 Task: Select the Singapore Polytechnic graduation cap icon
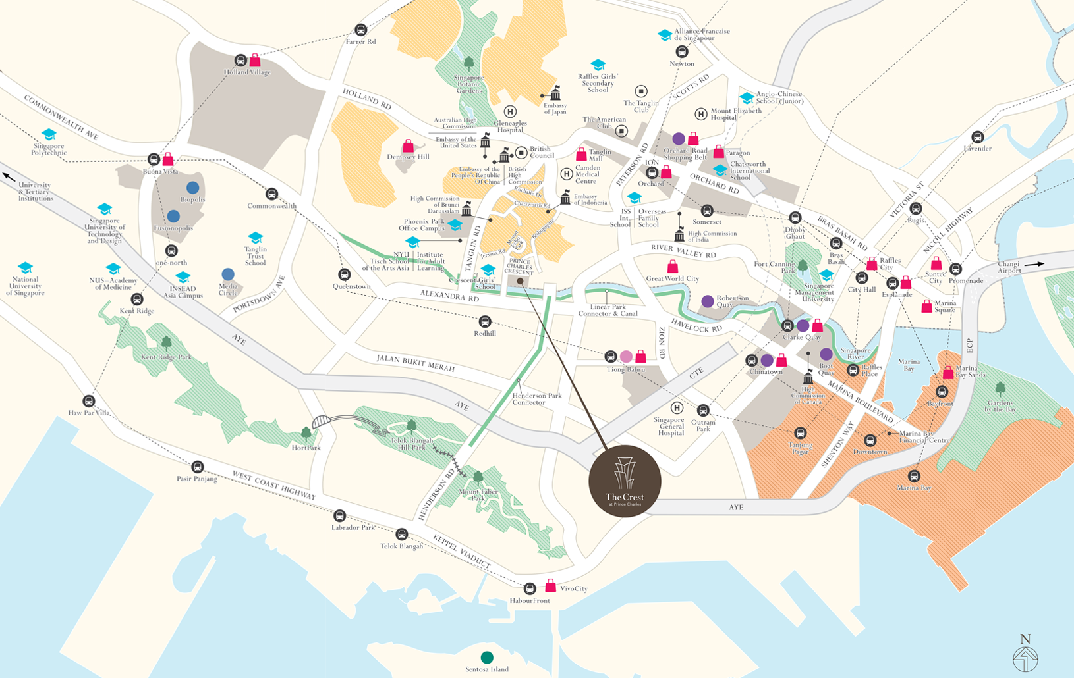[49, 135]
